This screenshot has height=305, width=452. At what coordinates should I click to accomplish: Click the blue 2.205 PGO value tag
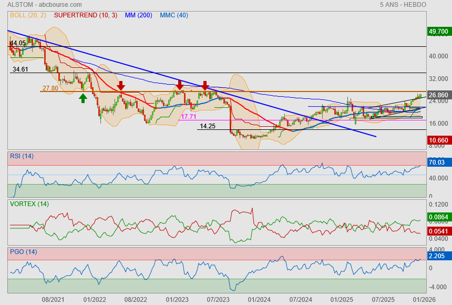coord(438,256)
